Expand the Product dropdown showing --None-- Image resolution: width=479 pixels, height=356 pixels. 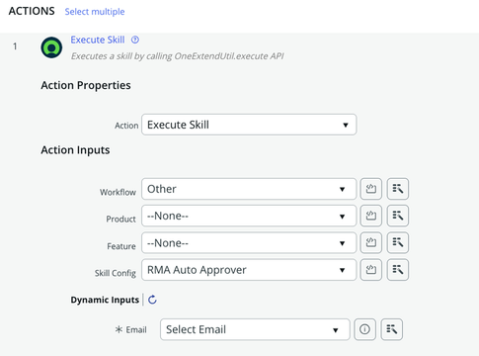[249, 216]
